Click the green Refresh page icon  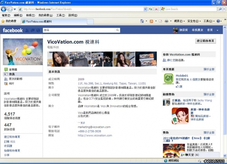[x=150, y=9]
